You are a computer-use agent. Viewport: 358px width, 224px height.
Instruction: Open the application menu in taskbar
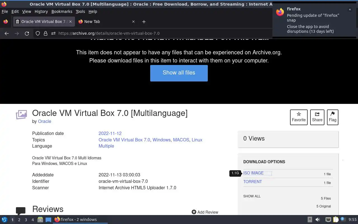(4, 220)
